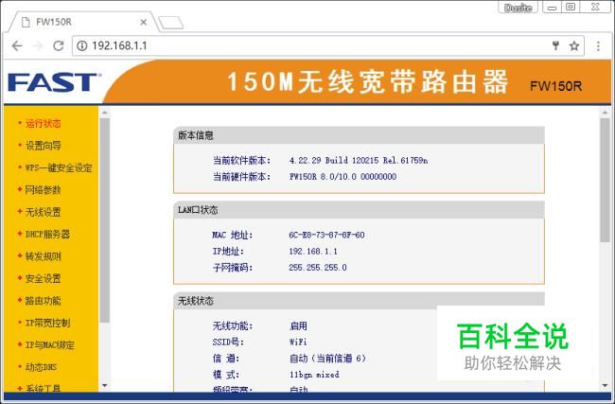Viewport: 615px width, 404px height.
Task: Click the LAN口状态 section header
Action: [359, 210]
